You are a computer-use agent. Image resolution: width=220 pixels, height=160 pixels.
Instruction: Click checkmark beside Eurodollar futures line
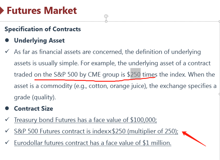7,142
